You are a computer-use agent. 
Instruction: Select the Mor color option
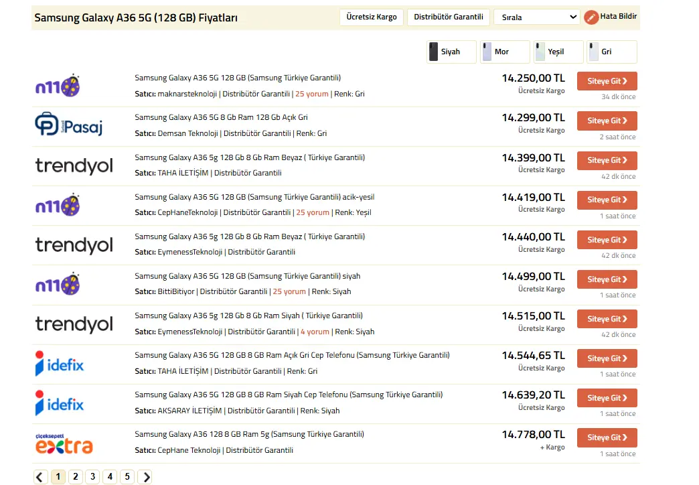pyautogui.click(x=505, y=52)
